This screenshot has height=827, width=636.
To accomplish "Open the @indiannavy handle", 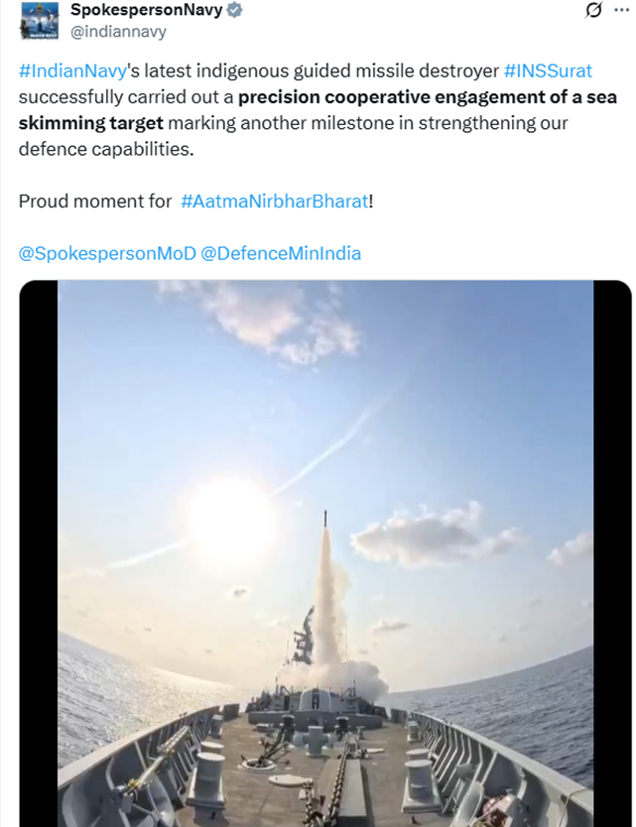I will [x=118, y=32].
